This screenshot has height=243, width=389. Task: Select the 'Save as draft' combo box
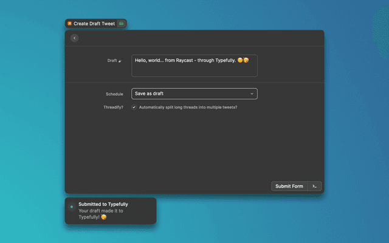pyautogui.click(x=188, y=94)
